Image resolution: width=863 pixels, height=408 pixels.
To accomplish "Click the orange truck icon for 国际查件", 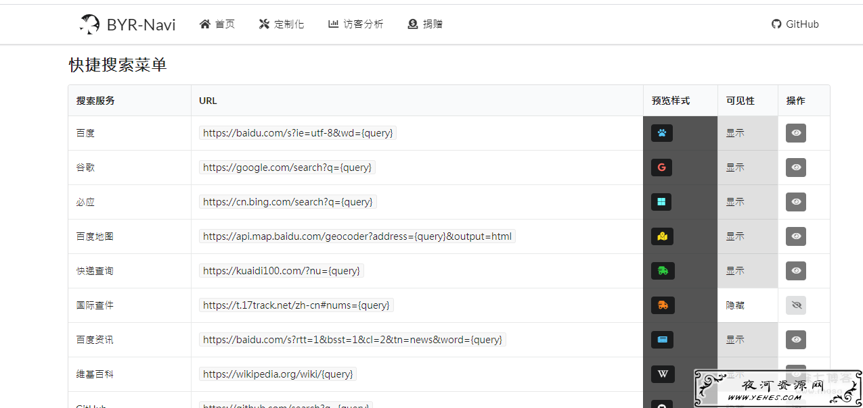I will coord(663,305).
